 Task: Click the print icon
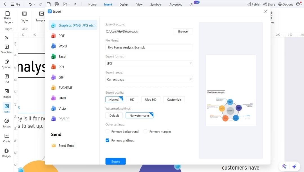(56, 4)
